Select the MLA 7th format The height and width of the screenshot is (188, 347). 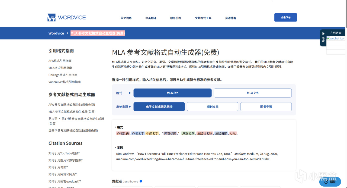pos(253,93)
